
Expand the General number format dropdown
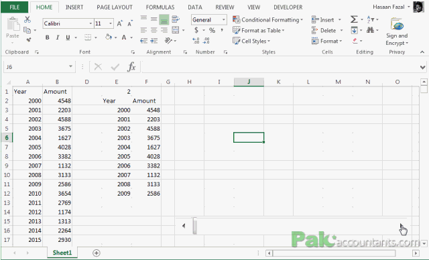point(223,19)
